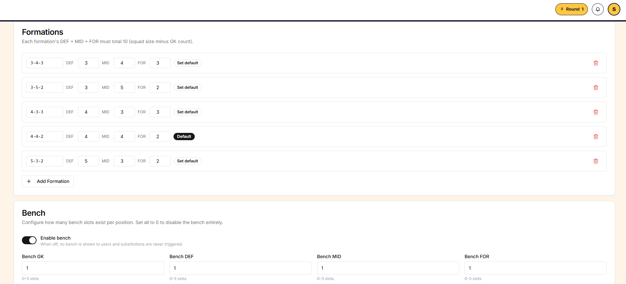
Task: Focus FOR count in 5-3-2 row
Action: pyautogui.click(x=160, y=161)
